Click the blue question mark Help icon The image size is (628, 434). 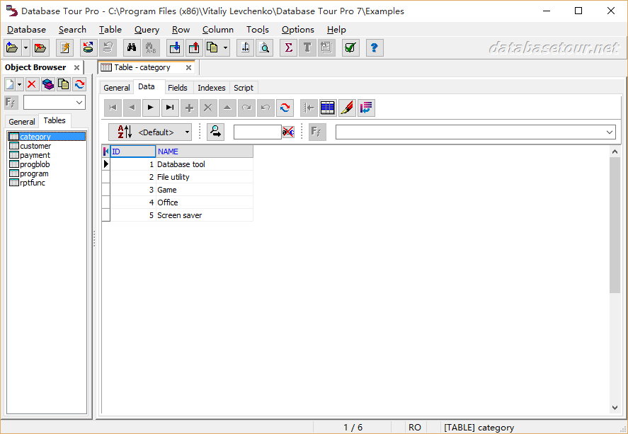pos(375,47)
